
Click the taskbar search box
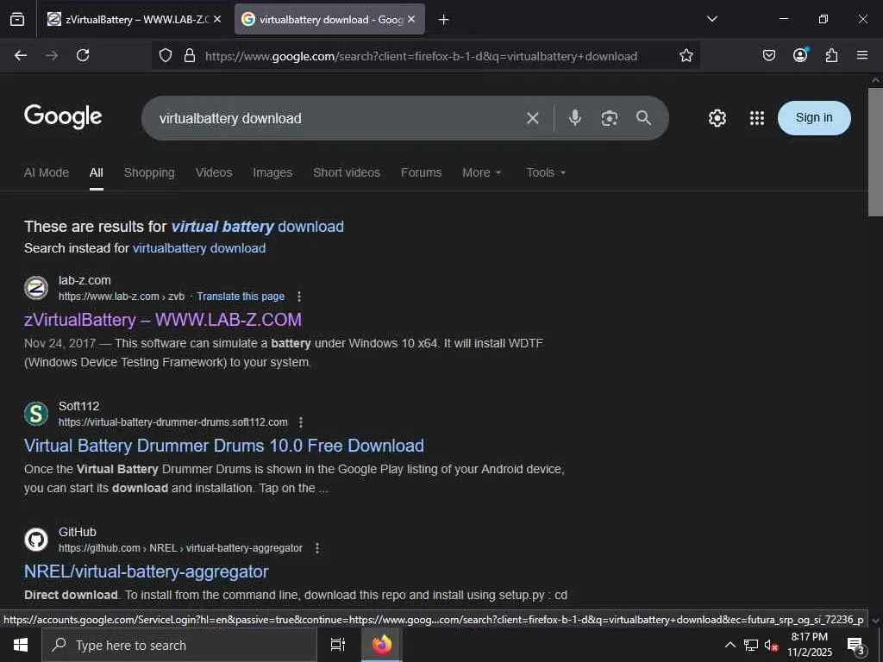(179, 645)
